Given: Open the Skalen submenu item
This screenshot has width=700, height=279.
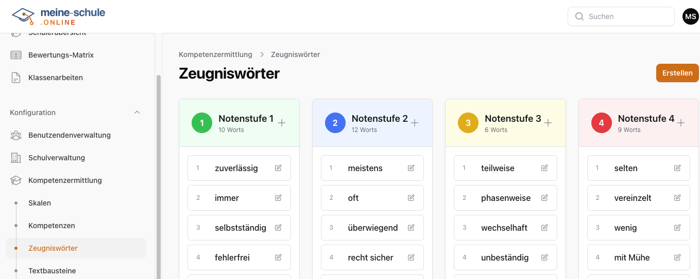Looking at the screenshot, I should click(76, 203).
